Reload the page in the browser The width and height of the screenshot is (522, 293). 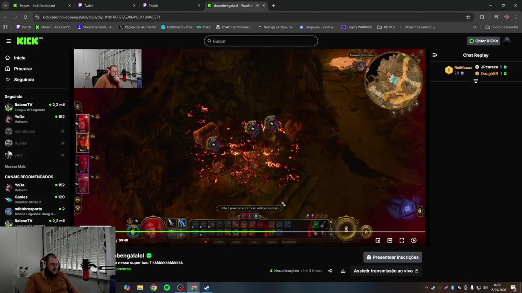click(25, 17)
